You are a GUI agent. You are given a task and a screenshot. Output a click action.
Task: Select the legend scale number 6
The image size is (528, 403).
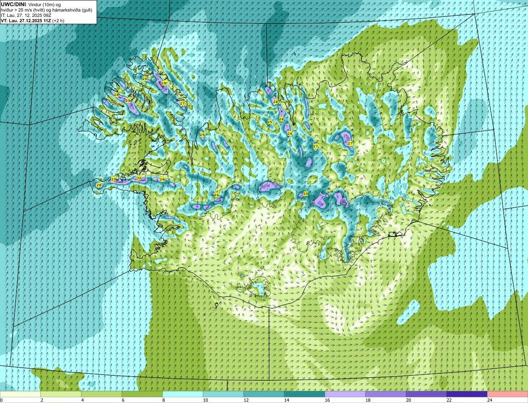pyautogui.click(x=123, y=400)
